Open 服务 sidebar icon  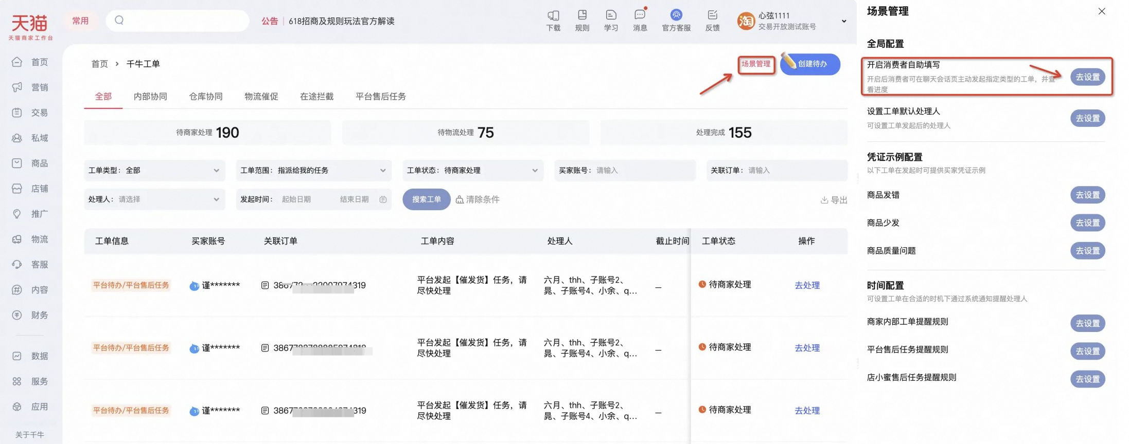pyautogui.click(x=17, y=381)
